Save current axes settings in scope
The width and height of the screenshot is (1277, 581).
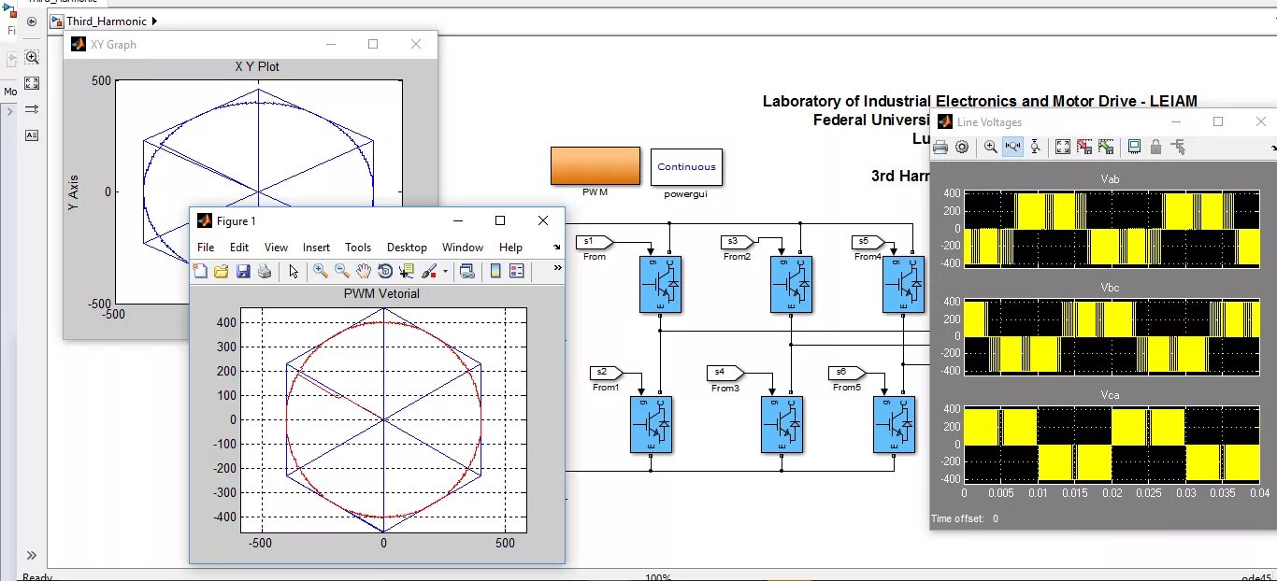pos(1084,147)
